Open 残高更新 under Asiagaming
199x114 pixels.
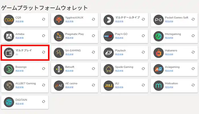coord(169,71)
